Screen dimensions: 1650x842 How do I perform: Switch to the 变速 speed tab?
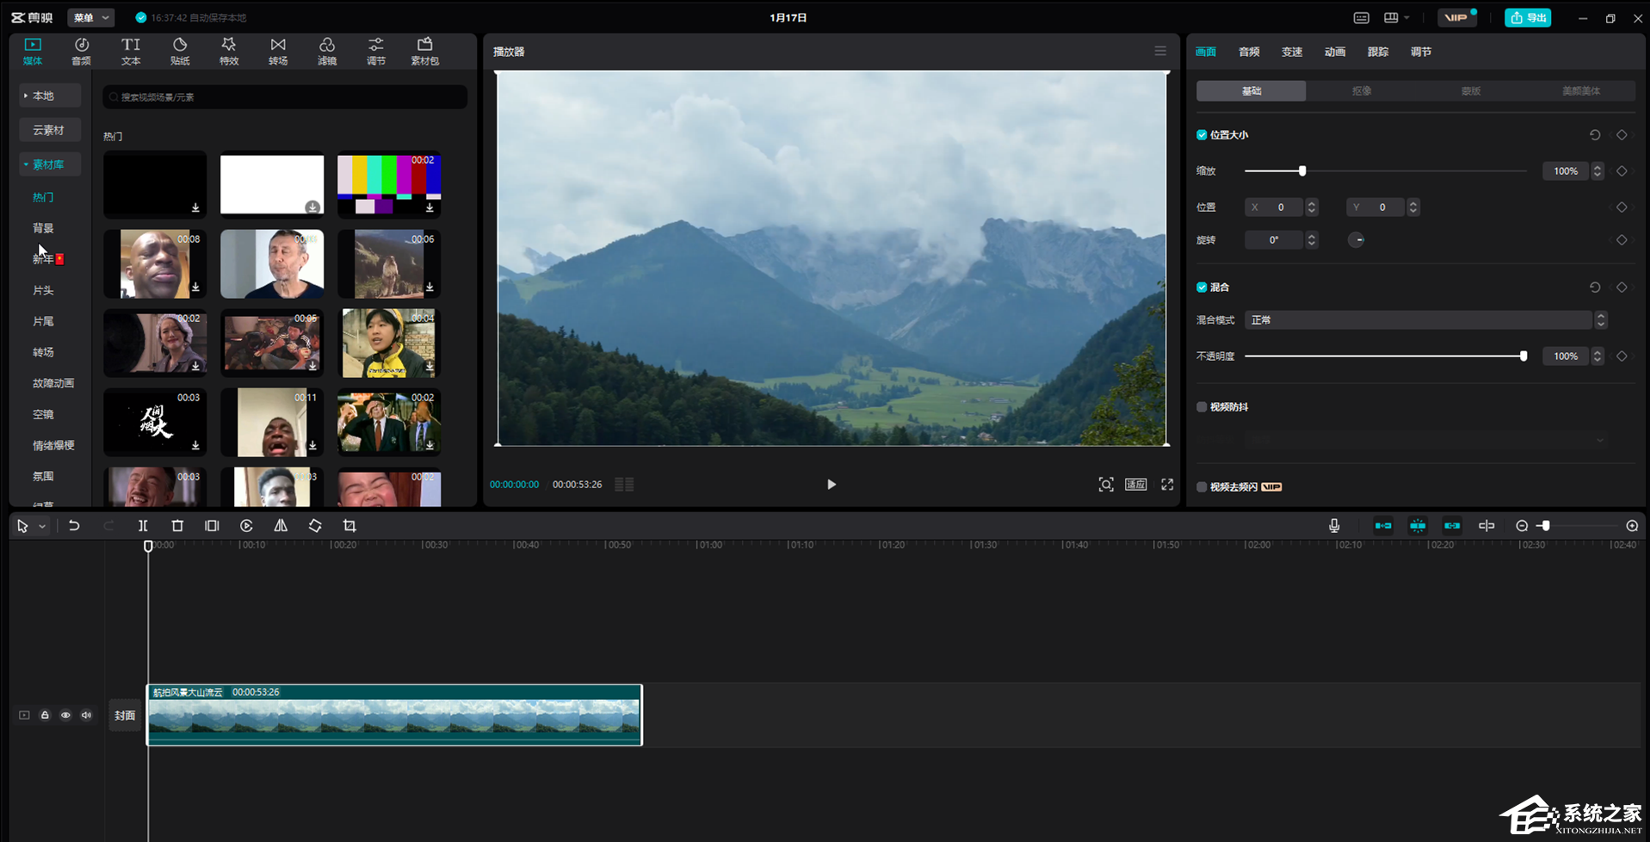point(1292,52)
